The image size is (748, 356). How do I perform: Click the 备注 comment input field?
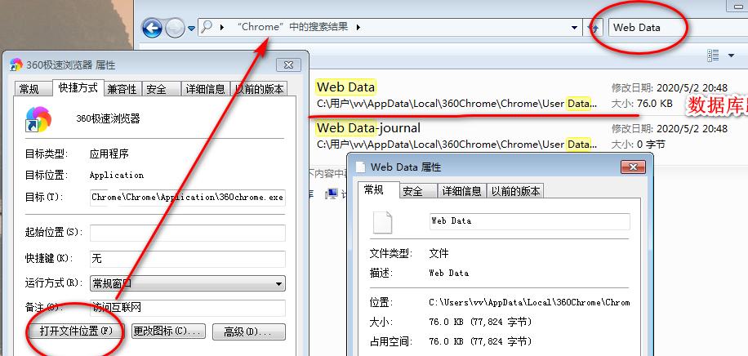tap(188, 308)
